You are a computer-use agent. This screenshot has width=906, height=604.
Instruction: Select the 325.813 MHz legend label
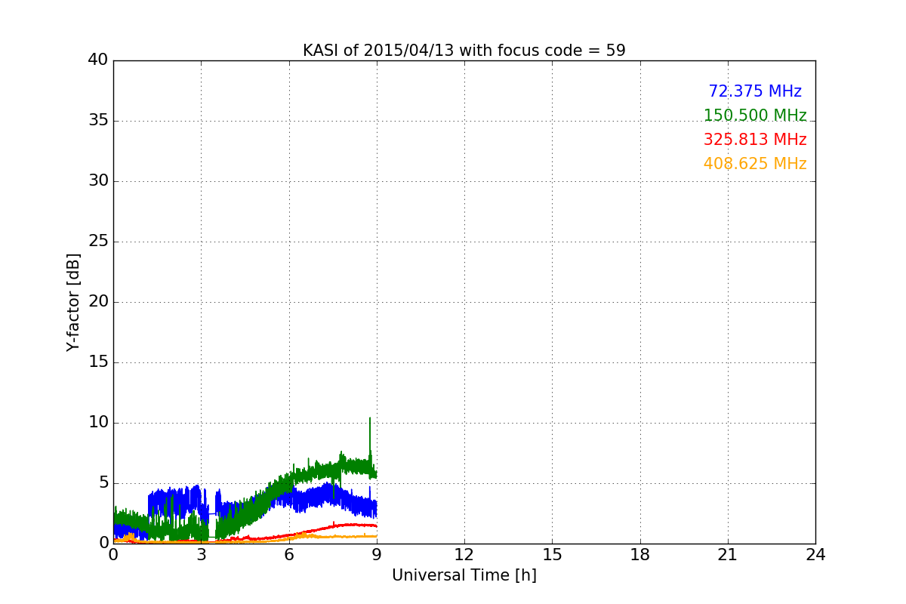click(x=755, y=140)
